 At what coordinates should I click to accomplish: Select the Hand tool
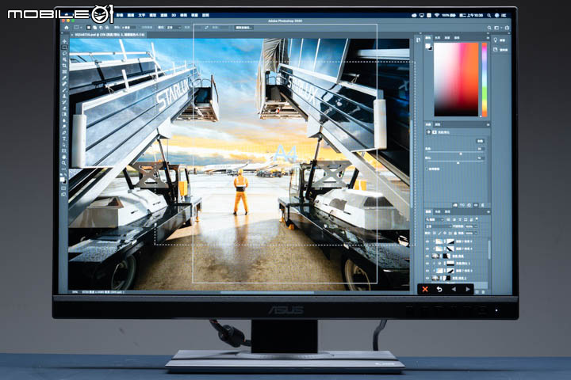point(65,157)
